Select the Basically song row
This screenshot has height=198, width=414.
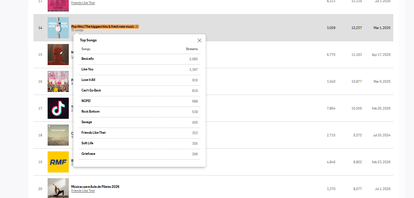pyautogui.click(x=139, y=59)
